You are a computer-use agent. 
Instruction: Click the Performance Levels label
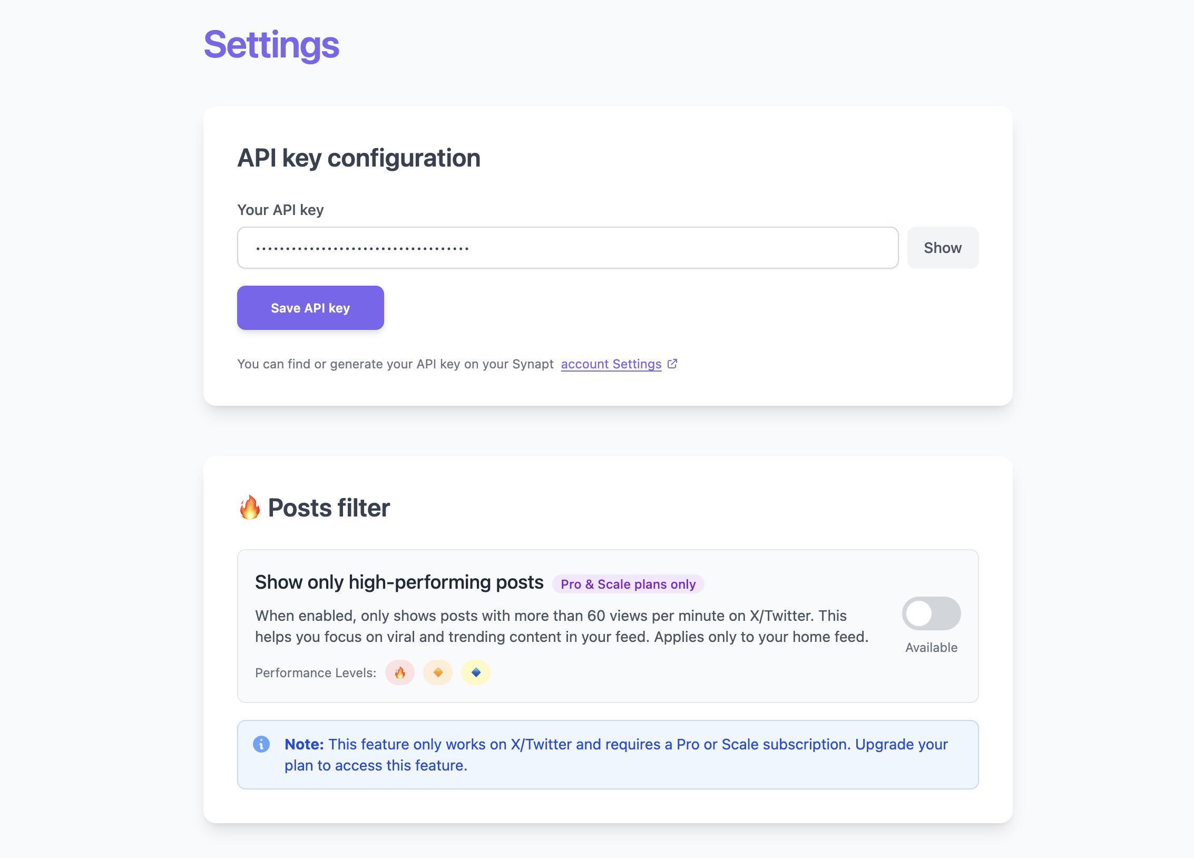pyautogui.click(x=316, y=673)
